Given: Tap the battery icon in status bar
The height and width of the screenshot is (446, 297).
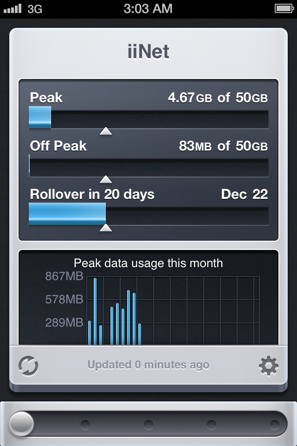Looking at the screenshot, I should 284,8.
